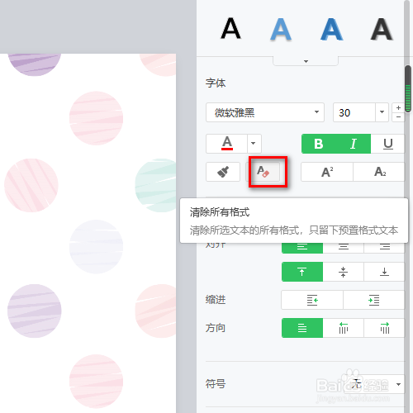Click the slide canvas with pink circles
The image size is (413, 413).
(88, 233)
